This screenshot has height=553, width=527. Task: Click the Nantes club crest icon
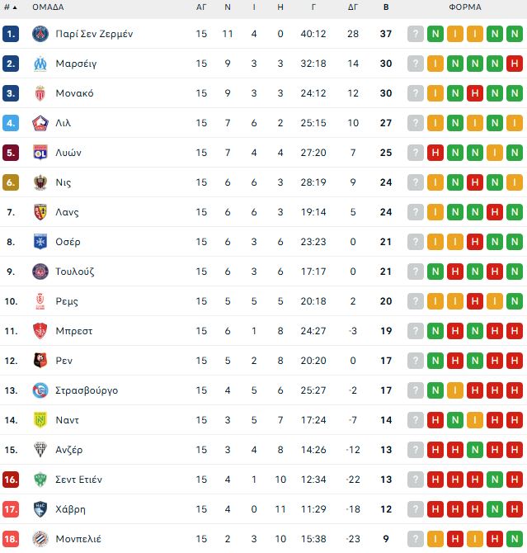[x=40, y=420]
